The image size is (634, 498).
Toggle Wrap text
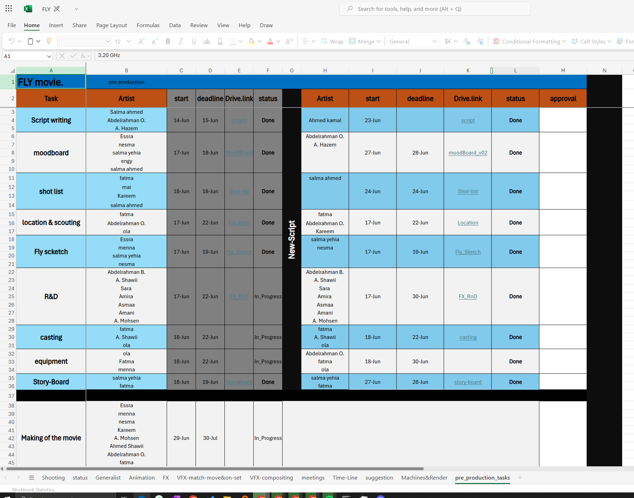(332, 41)
